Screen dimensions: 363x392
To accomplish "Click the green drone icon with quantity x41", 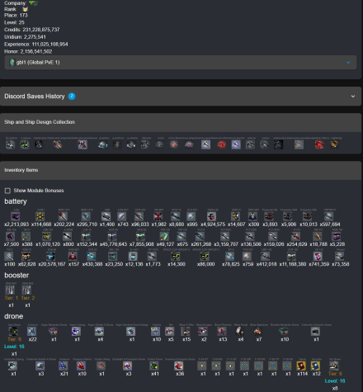I will [x=154, y=366].
